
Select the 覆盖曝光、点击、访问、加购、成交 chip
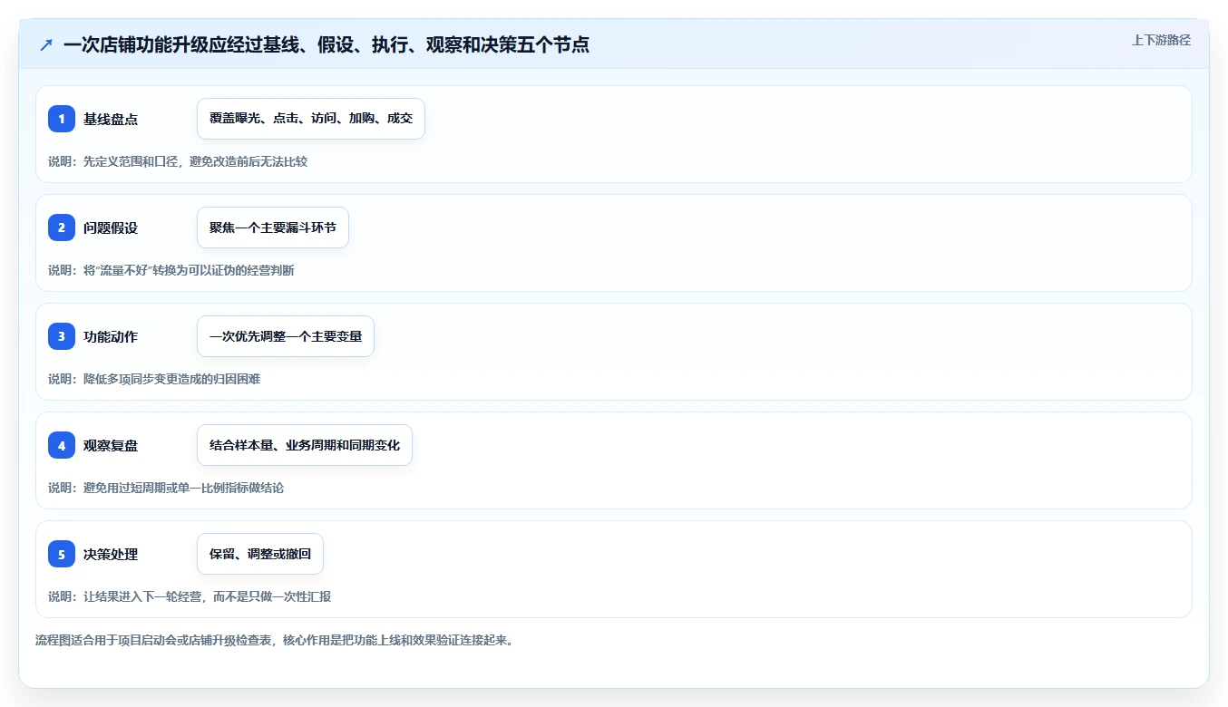click(x=311, y=119)
